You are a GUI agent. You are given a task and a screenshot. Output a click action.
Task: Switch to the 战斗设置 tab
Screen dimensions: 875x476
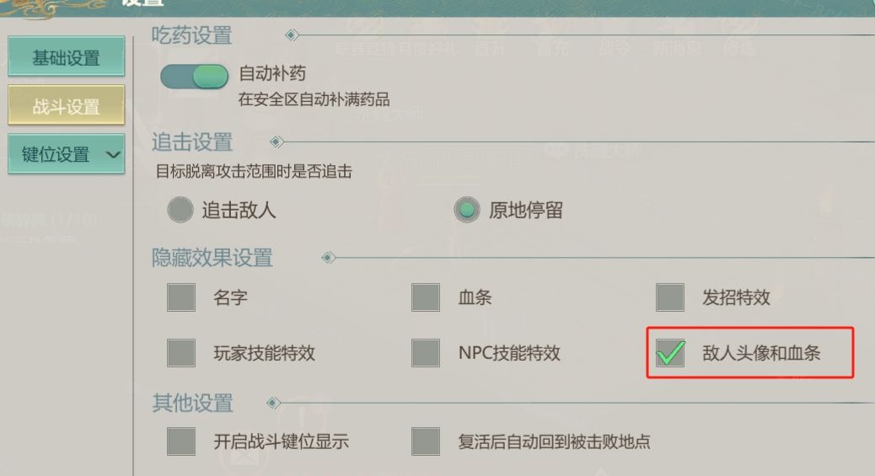[x=66, y=107]
